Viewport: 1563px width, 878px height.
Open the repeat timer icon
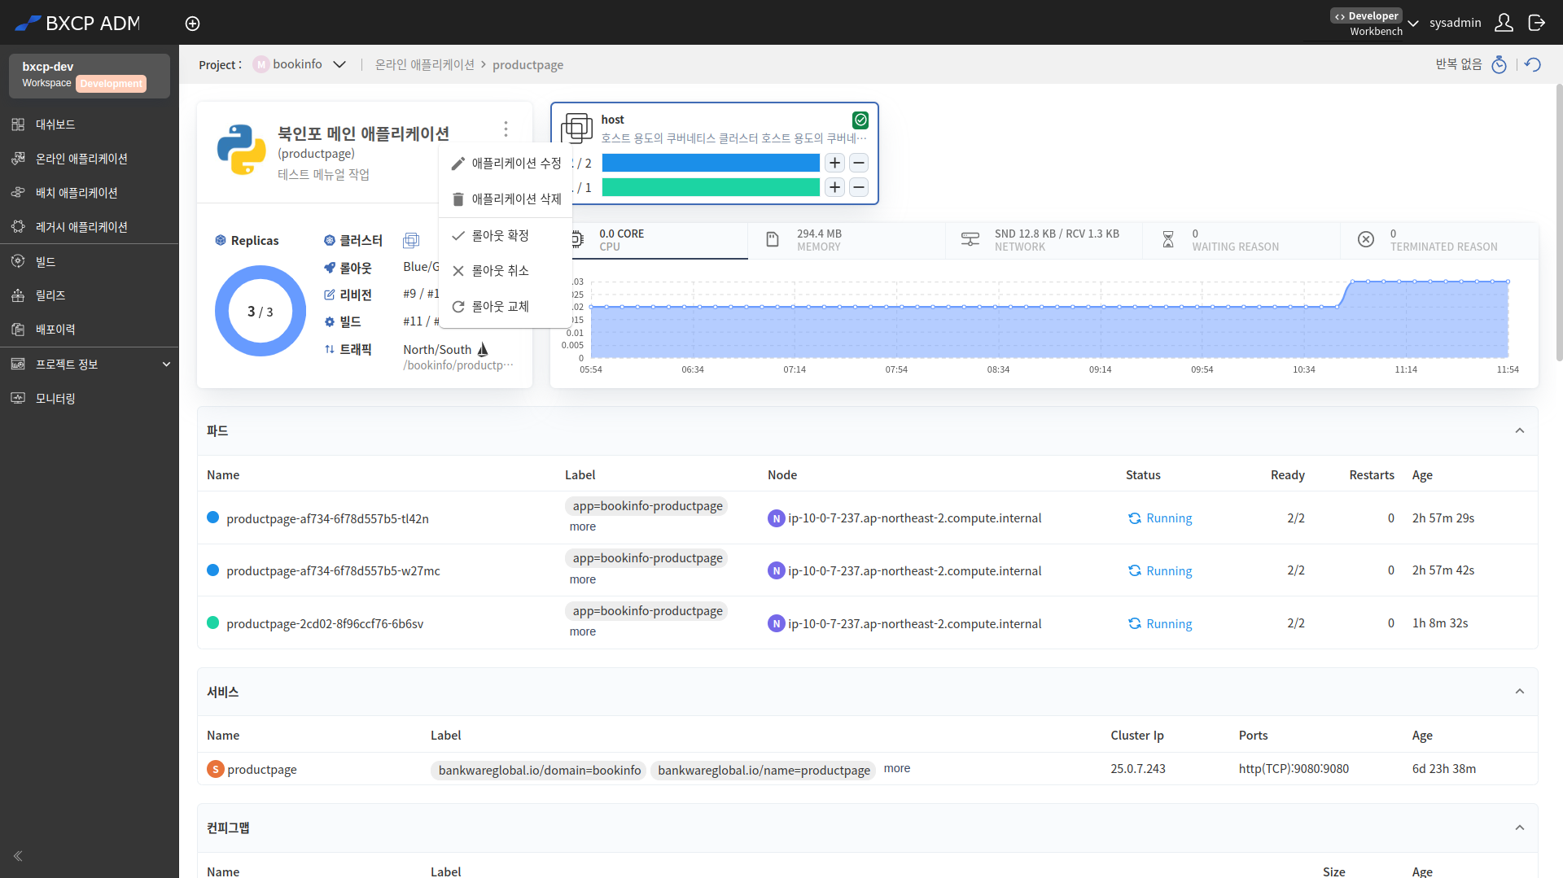[1499, 64]
